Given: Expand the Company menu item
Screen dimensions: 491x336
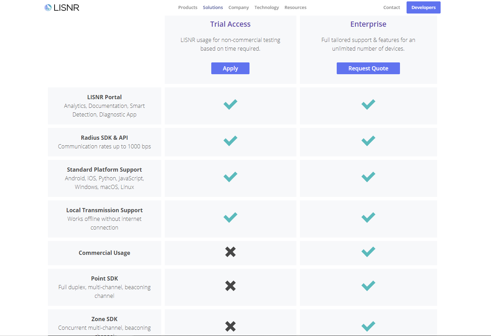Looking at the screenshot, I should 238,8.
